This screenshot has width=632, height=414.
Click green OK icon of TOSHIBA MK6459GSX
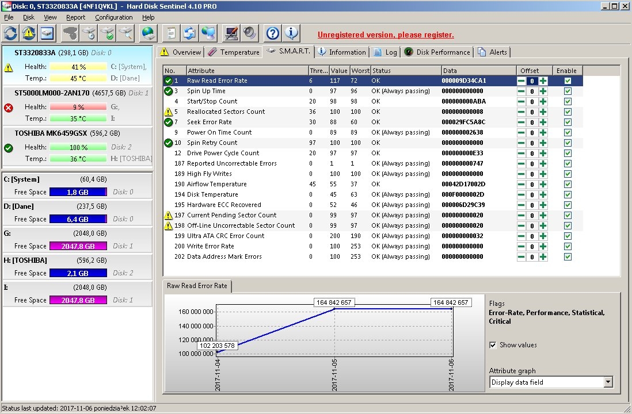[9, 148]
